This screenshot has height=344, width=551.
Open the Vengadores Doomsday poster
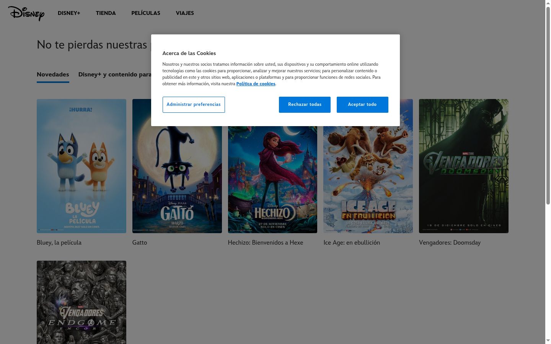(x=464, y=166)
